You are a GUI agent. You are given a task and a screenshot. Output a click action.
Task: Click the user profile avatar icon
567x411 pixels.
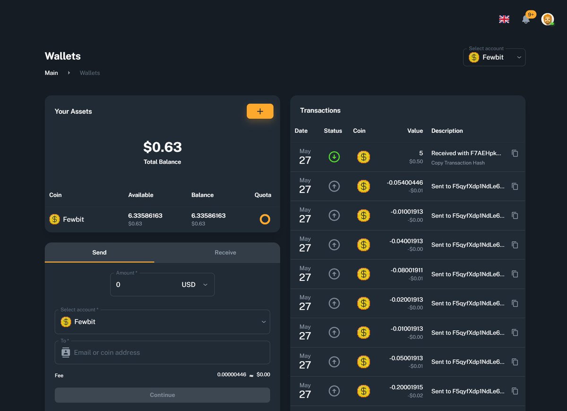coord(547,19)
